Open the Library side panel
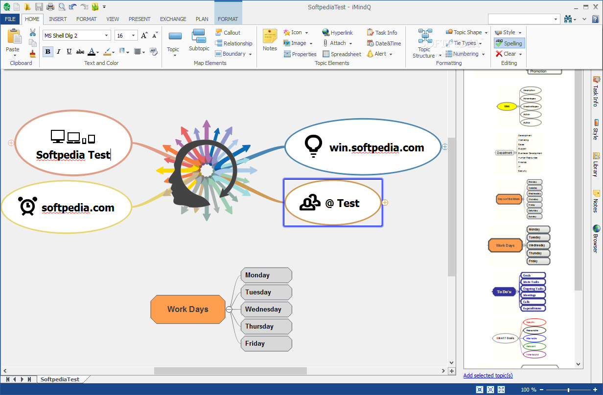This screenshot has height=395, width=603. (596, 165)
